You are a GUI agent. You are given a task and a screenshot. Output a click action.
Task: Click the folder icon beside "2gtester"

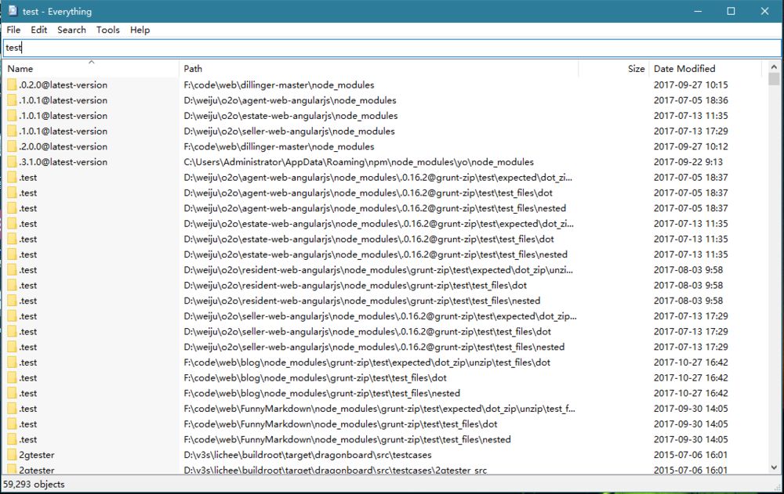tap(11, 454)
